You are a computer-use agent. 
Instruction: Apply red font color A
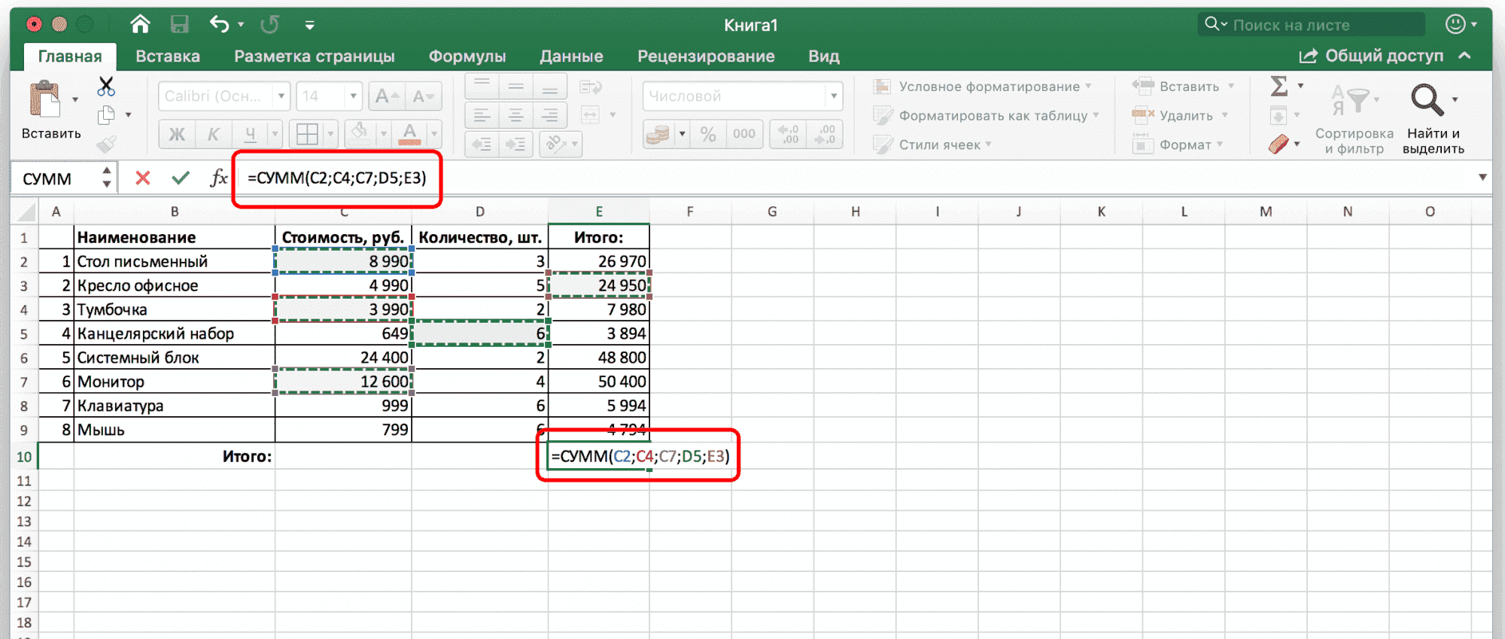(x=409, y=134)
